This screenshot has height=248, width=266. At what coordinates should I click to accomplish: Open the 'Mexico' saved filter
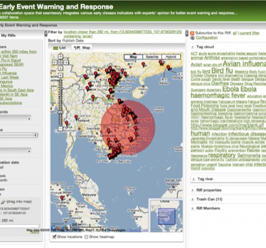point(7,86)
